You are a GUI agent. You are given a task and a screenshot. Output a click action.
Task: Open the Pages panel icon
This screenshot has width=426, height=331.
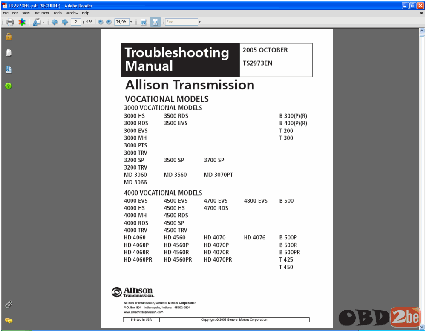[x=9, y=53]
